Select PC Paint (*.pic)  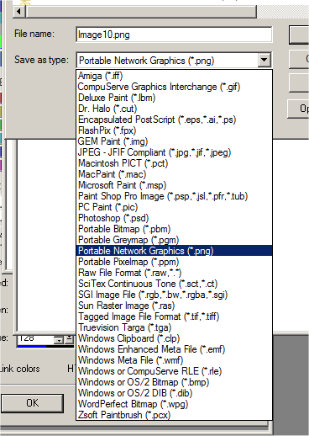174,207
